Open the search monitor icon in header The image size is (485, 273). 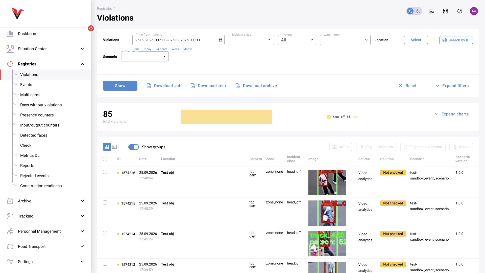[431, 11]
